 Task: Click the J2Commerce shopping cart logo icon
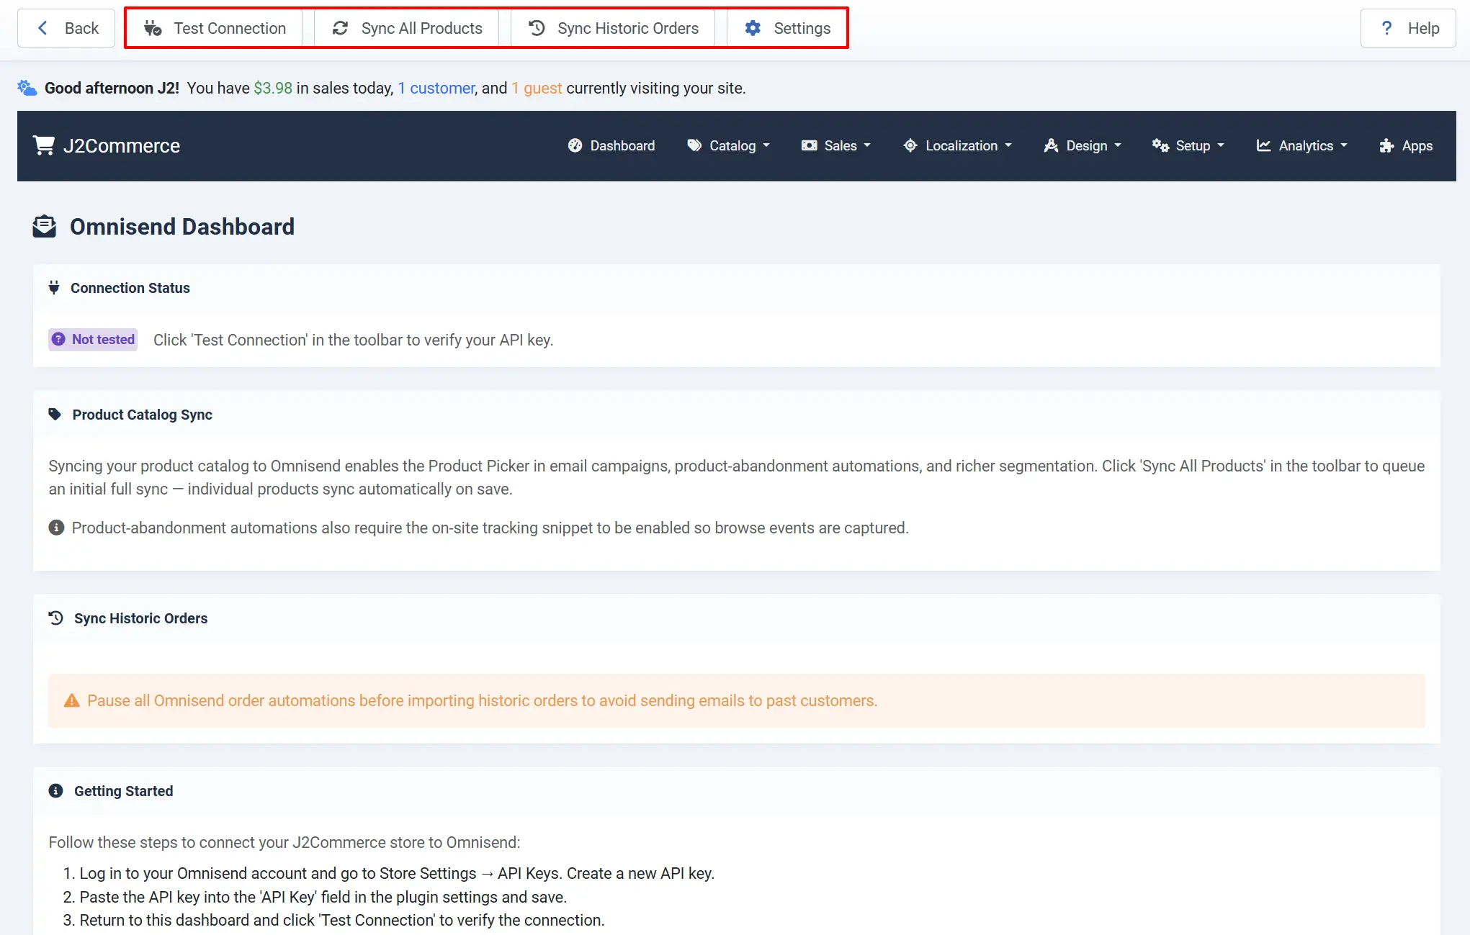point(43,145)
